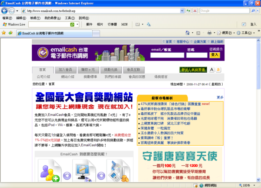Click the Print printer icon

(x=209, y=33)
